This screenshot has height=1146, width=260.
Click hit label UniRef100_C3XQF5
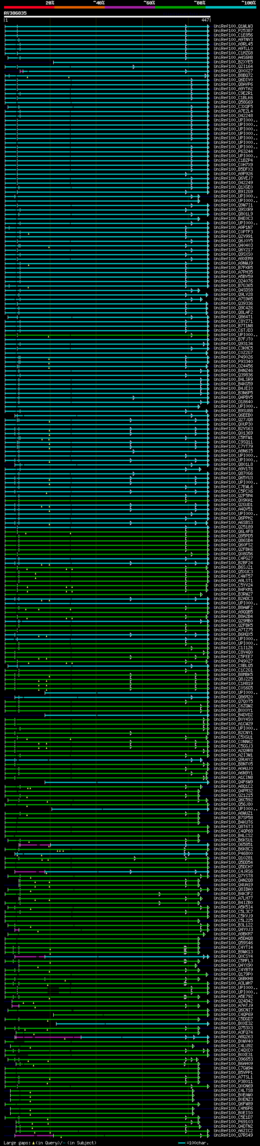[233, 107]
